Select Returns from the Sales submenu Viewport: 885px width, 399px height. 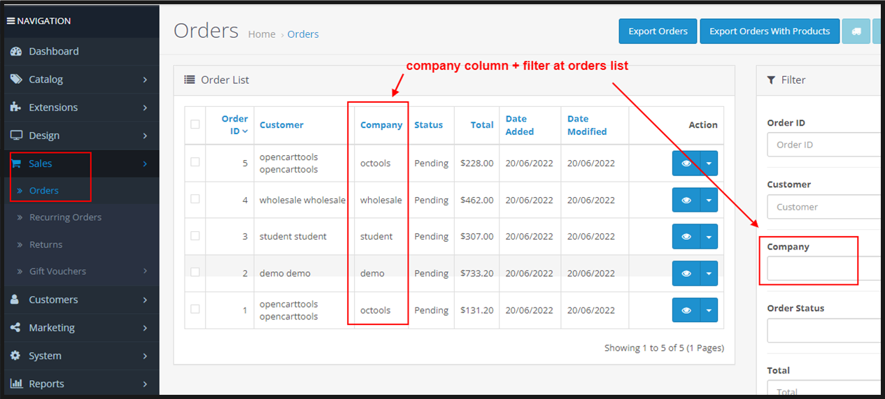tap(45, 245)
